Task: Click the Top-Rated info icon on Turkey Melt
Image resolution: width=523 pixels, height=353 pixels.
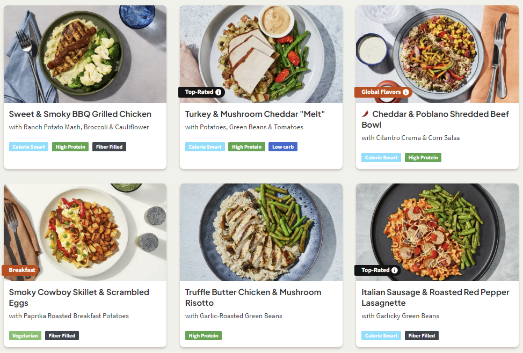Action: click(219, 92)
